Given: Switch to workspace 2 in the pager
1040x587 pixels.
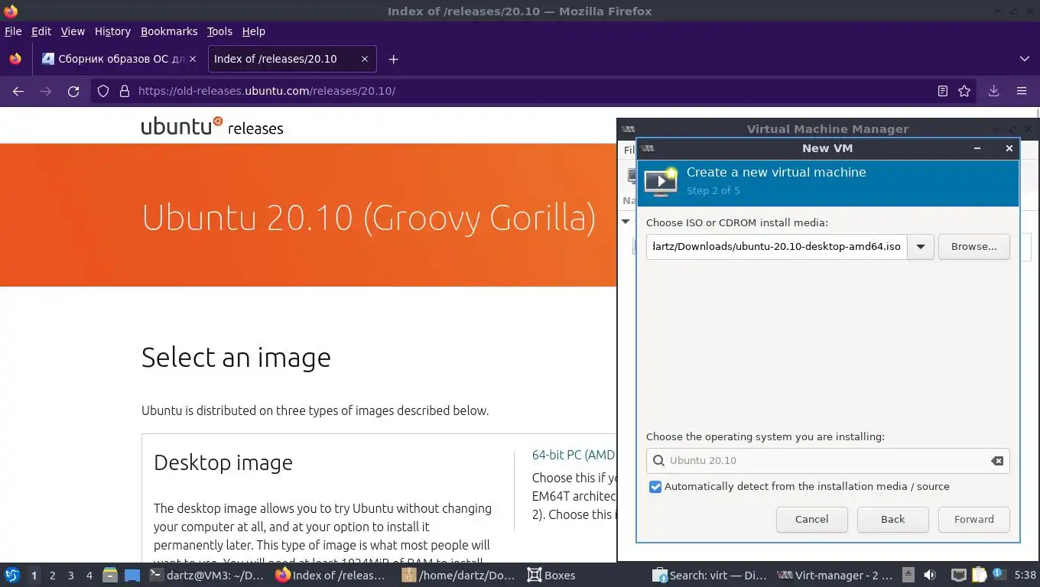Looking at the screenshot, I should click(52, 575).
